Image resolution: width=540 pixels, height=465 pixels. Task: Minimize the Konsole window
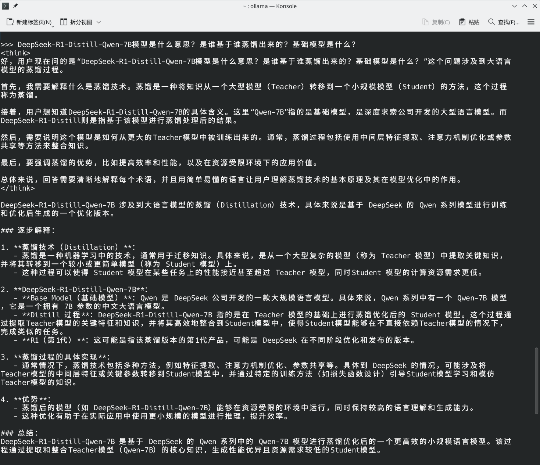pos(514,6)
